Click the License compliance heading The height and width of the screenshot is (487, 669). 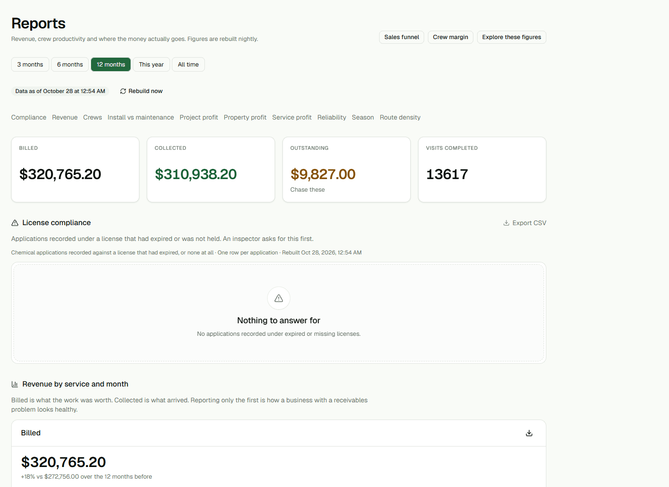[56, 223]
